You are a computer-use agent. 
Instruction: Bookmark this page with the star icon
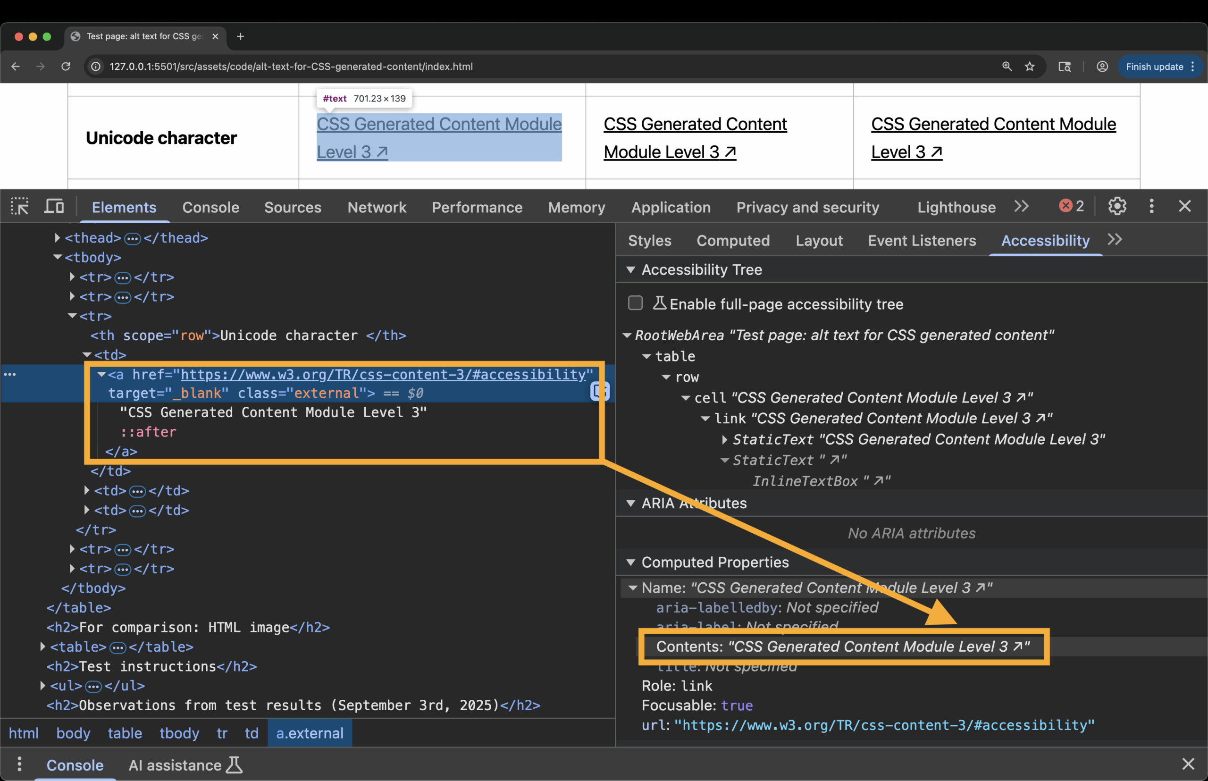(x=1030, y=67)
